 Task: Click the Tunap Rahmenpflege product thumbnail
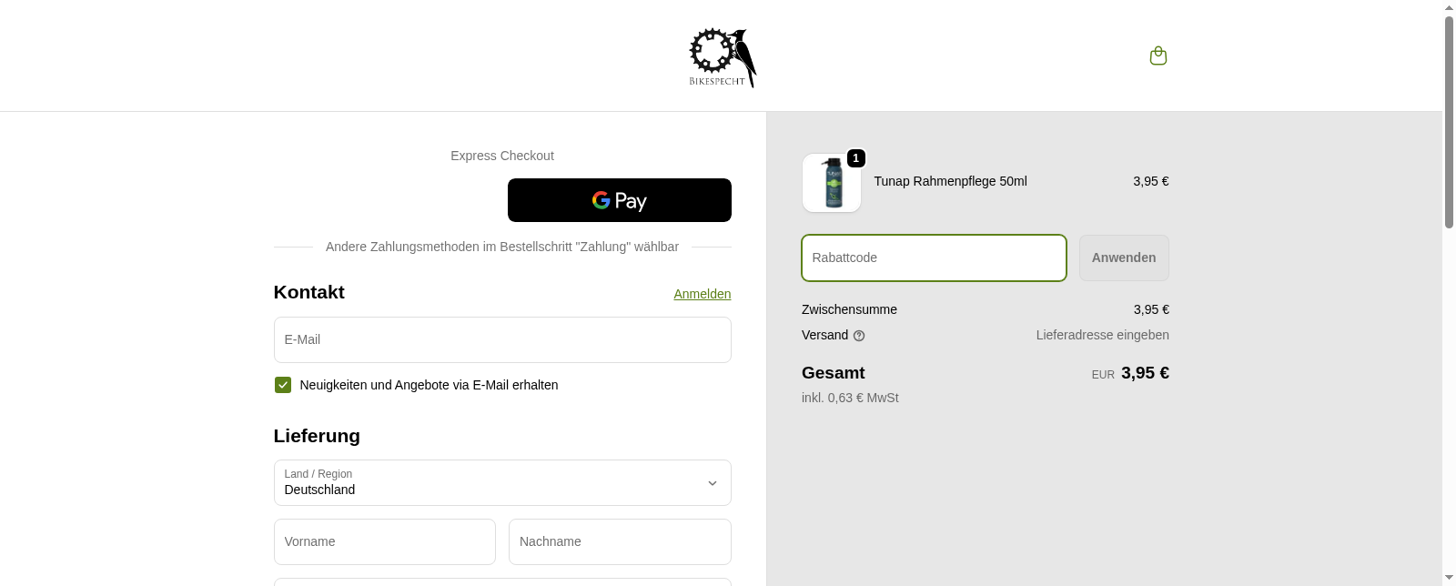[832, 183]
